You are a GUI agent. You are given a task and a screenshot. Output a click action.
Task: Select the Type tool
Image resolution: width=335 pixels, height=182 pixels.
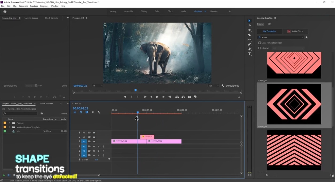pos(249,54)
